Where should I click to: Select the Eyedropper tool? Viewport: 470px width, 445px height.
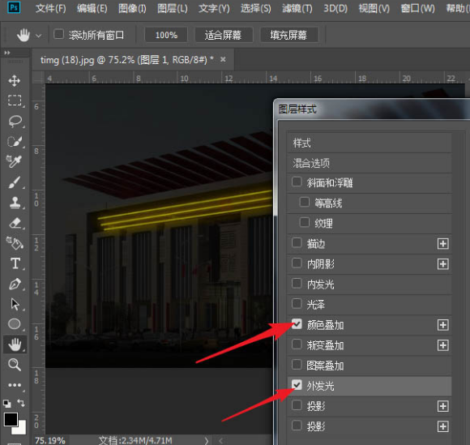click(14, 161)
